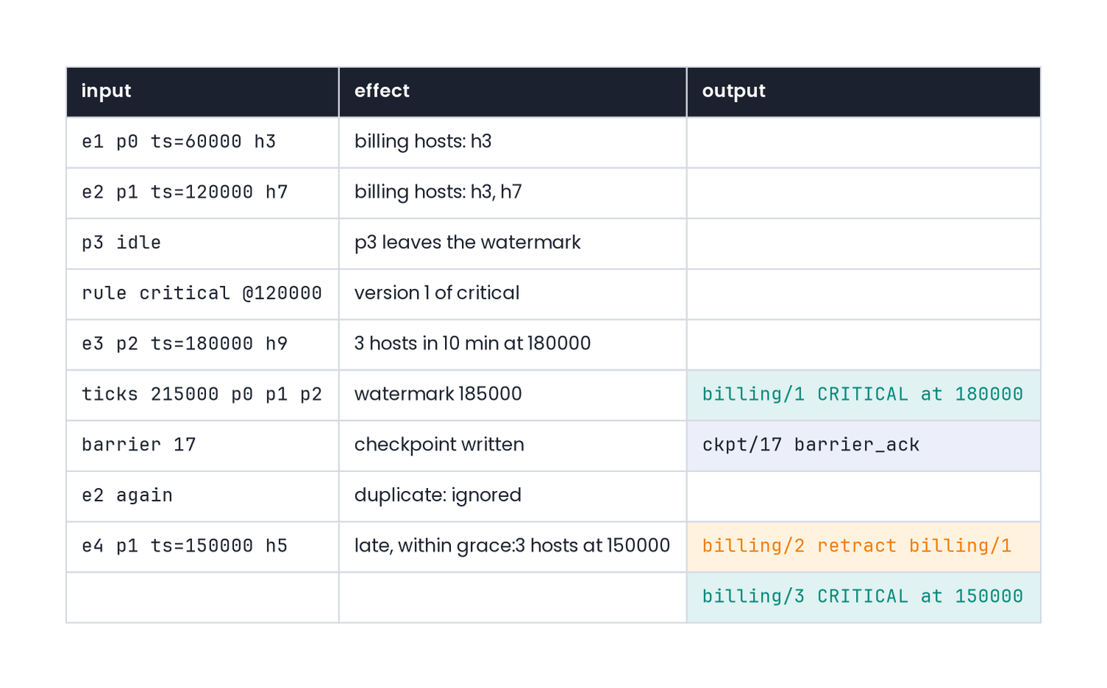Click the 'rule critical @120000' cell
The image size is (1107, 688).
pos(202,294)
